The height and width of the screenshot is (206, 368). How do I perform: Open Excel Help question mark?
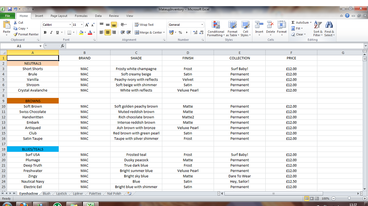(x=347, y=16)
